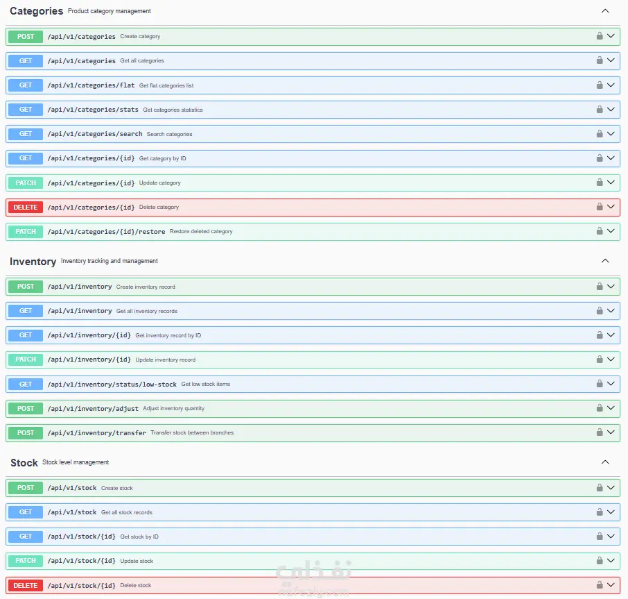Expand Delete category chevron
This screenshot has width=628, height=599.
tap(611, 206)
